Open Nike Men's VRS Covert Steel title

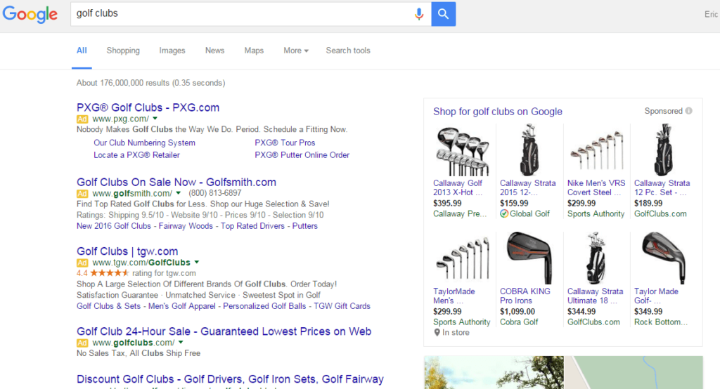point(596,187)
